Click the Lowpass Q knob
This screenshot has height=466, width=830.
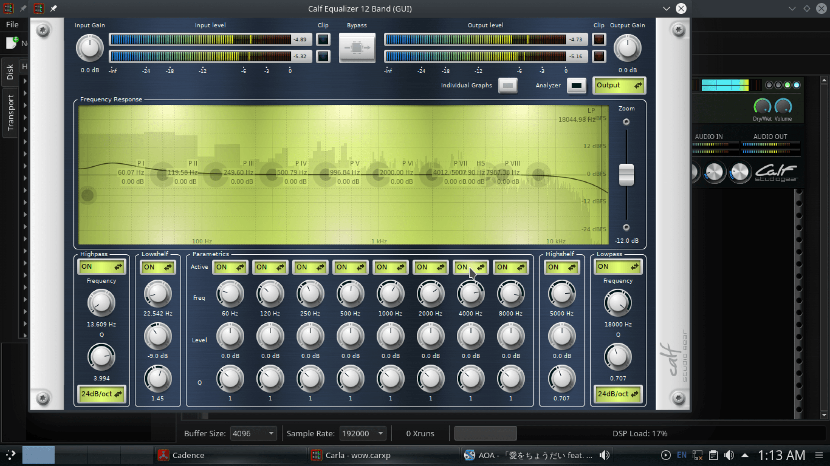click(618, 357)
